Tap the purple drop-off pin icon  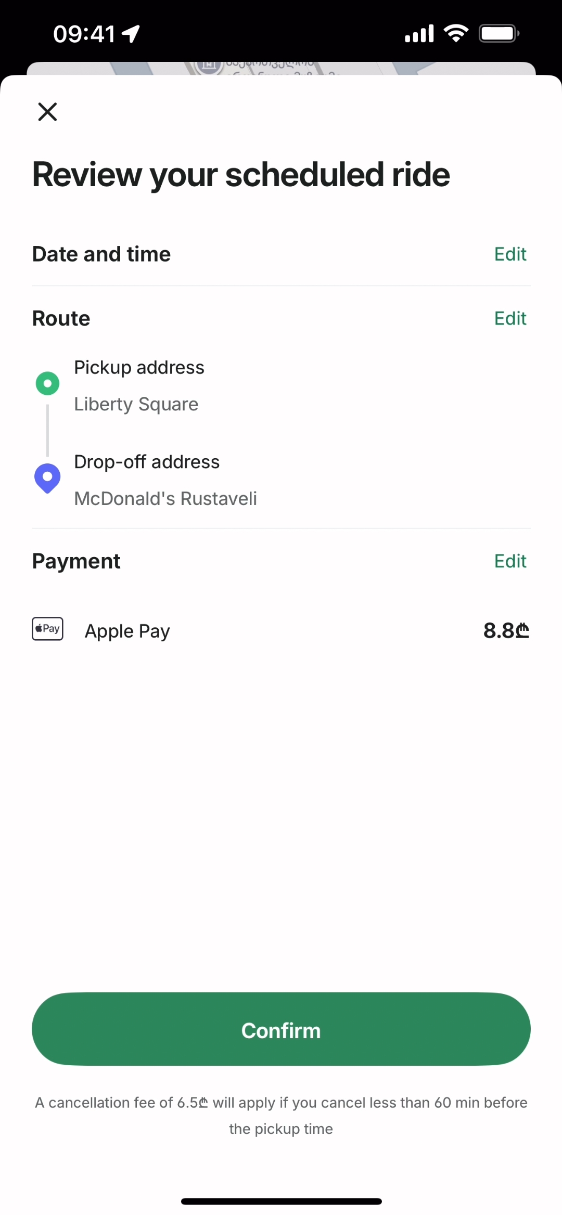click(47, 477)
